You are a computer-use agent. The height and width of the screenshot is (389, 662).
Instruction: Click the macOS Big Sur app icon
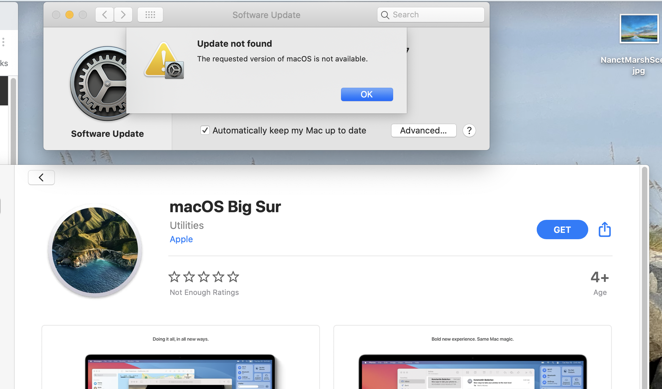(95, 250)
